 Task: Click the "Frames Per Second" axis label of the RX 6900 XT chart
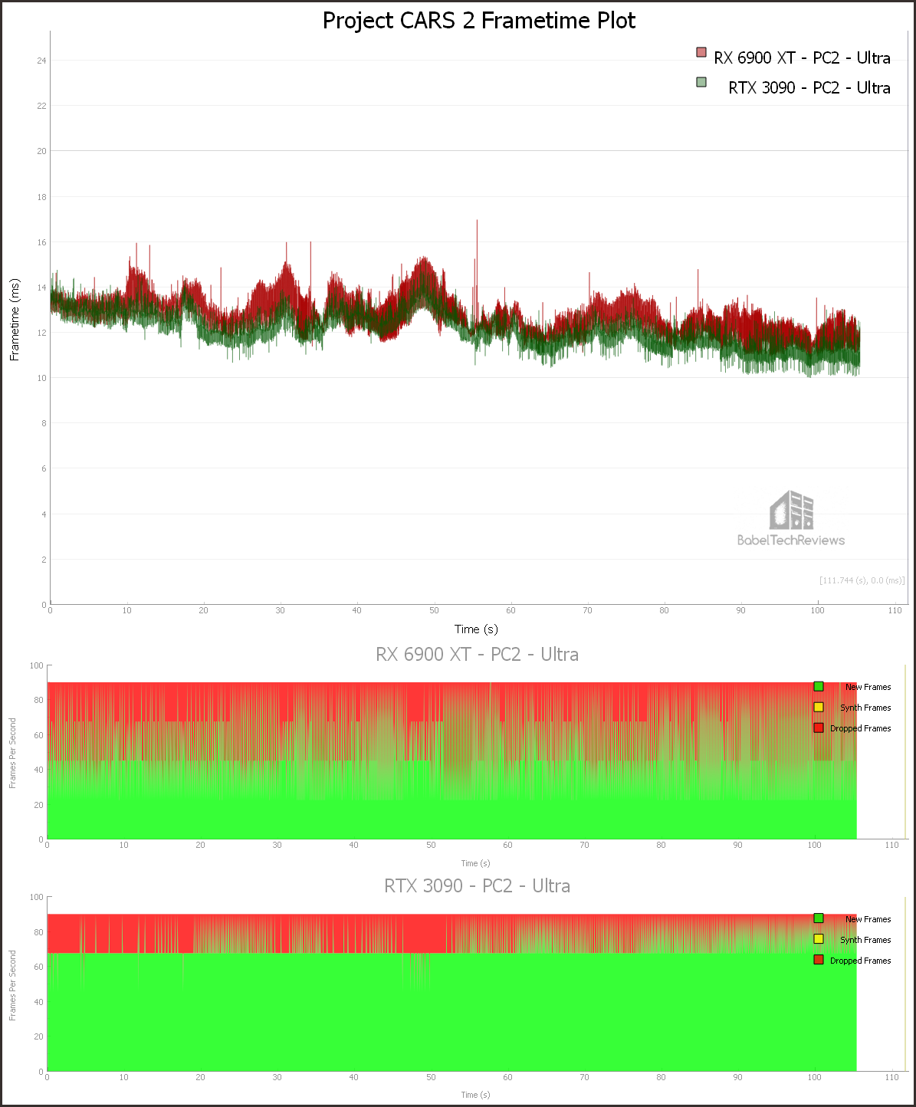(13, 754)
